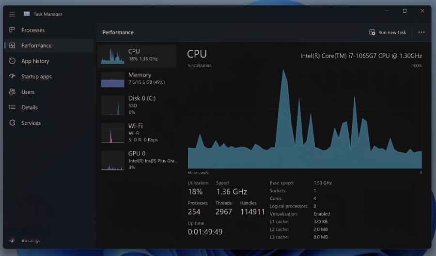Select the Memory resource graph
Screen dimensions: 436x256
[137, 79]
